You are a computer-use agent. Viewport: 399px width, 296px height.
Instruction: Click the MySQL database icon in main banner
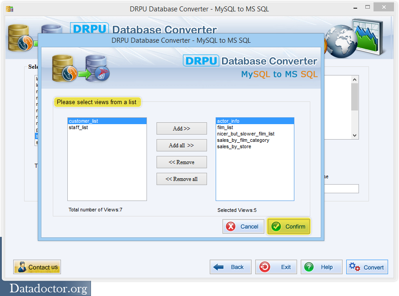[x=20, y=38]
